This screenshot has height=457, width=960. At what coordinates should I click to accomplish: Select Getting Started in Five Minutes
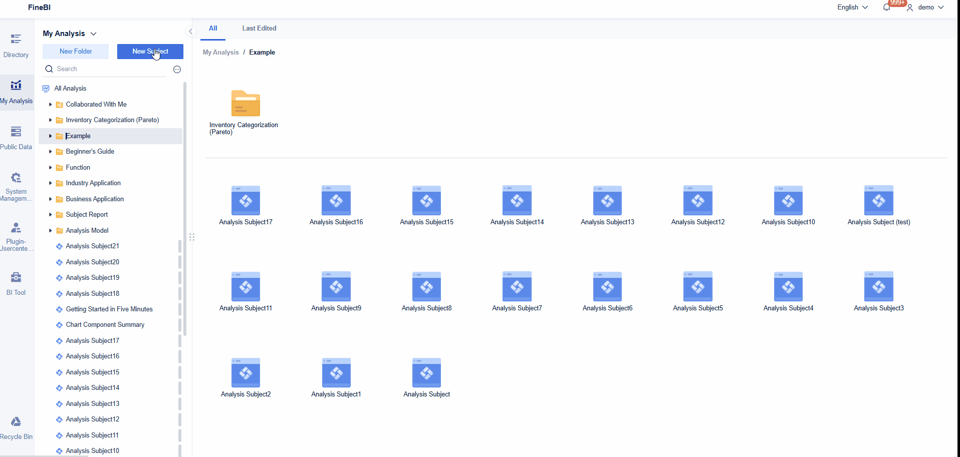[x=109, y=309]
